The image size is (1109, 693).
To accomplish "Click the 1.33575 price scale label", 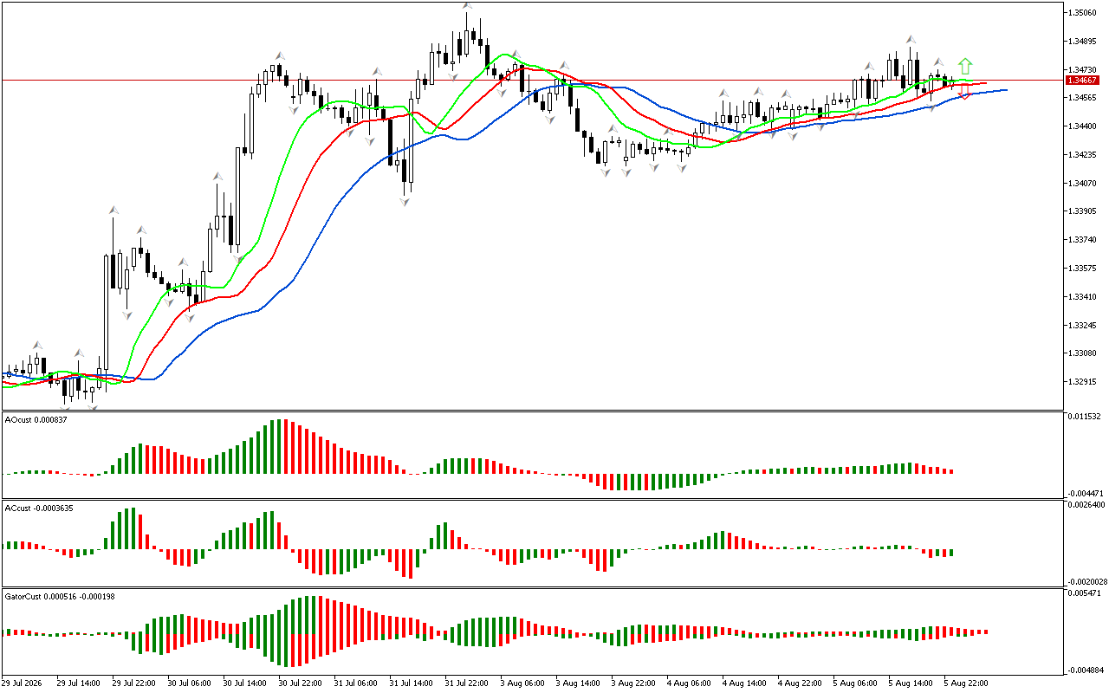I will [x=1084, y=269].
